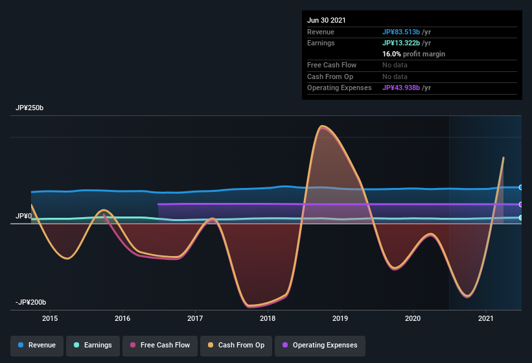The height and width of the screenshot is (363, 532).
Task: Click the 2018 x-axis label
Action: [x=268, y=318]
